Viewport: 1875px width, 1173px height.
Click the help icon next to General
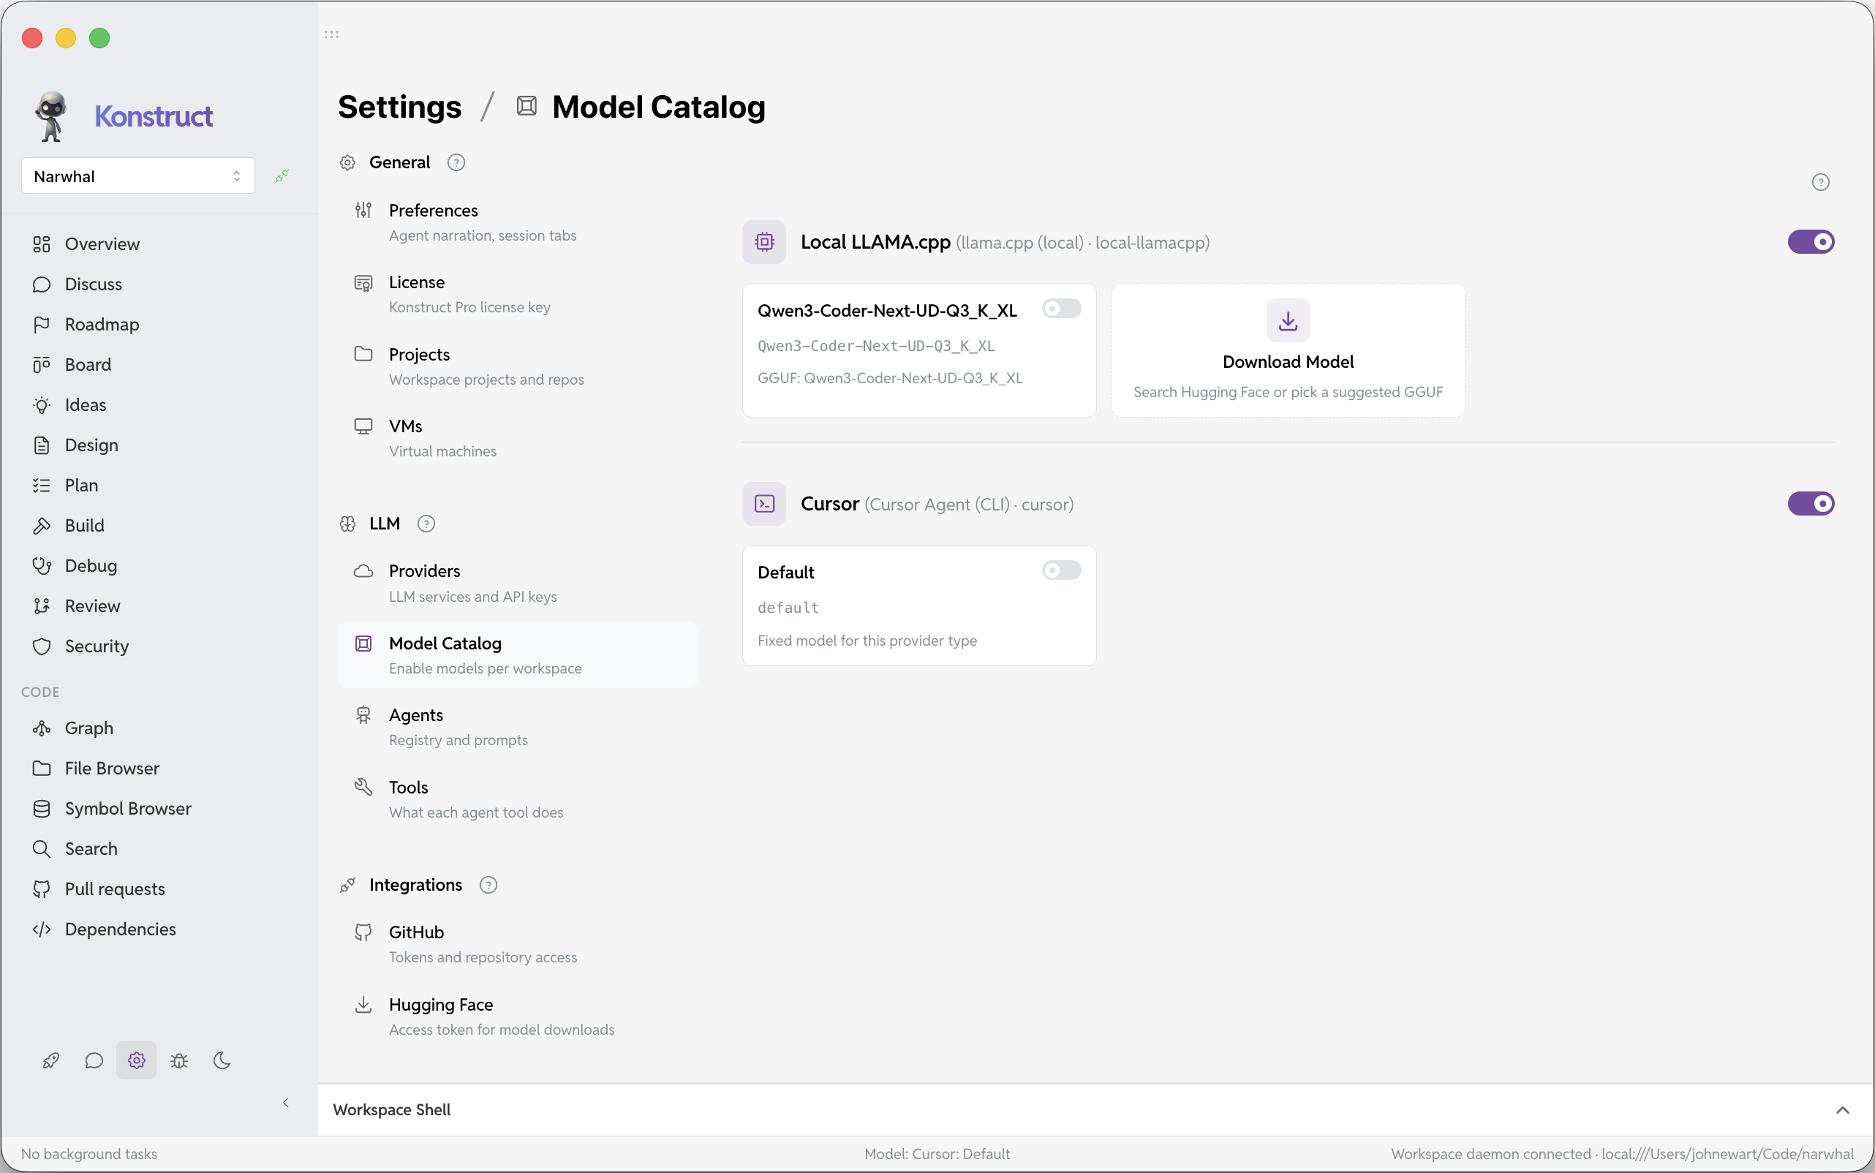click(x=456, y=162)
